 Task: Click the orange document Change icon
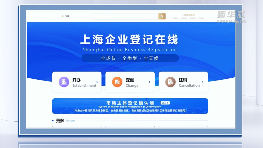(x=117, y=82)
